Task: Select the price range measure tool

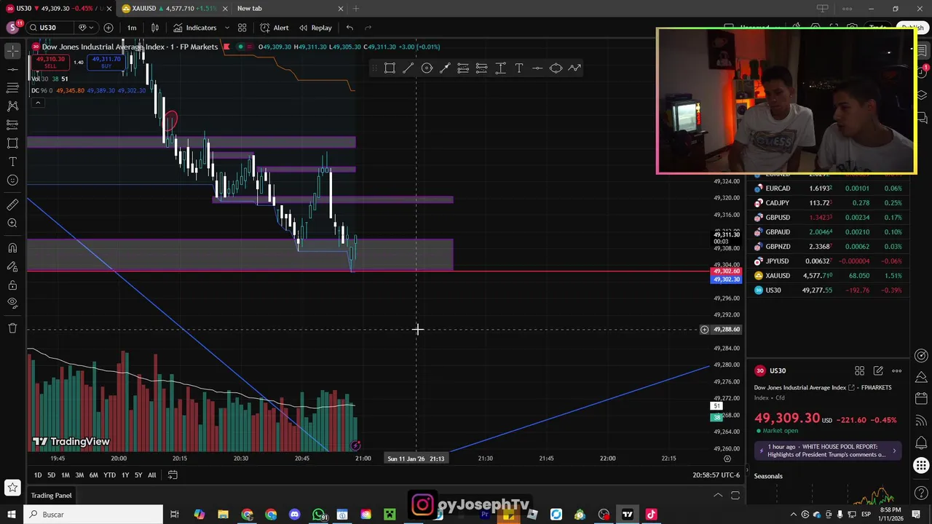Action: tap(500, 68)
